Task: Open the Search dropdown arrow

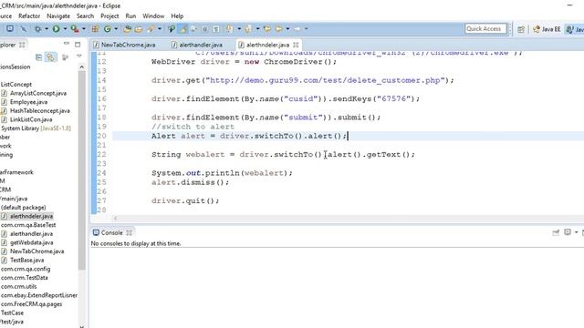Action: tap(160, 28)
